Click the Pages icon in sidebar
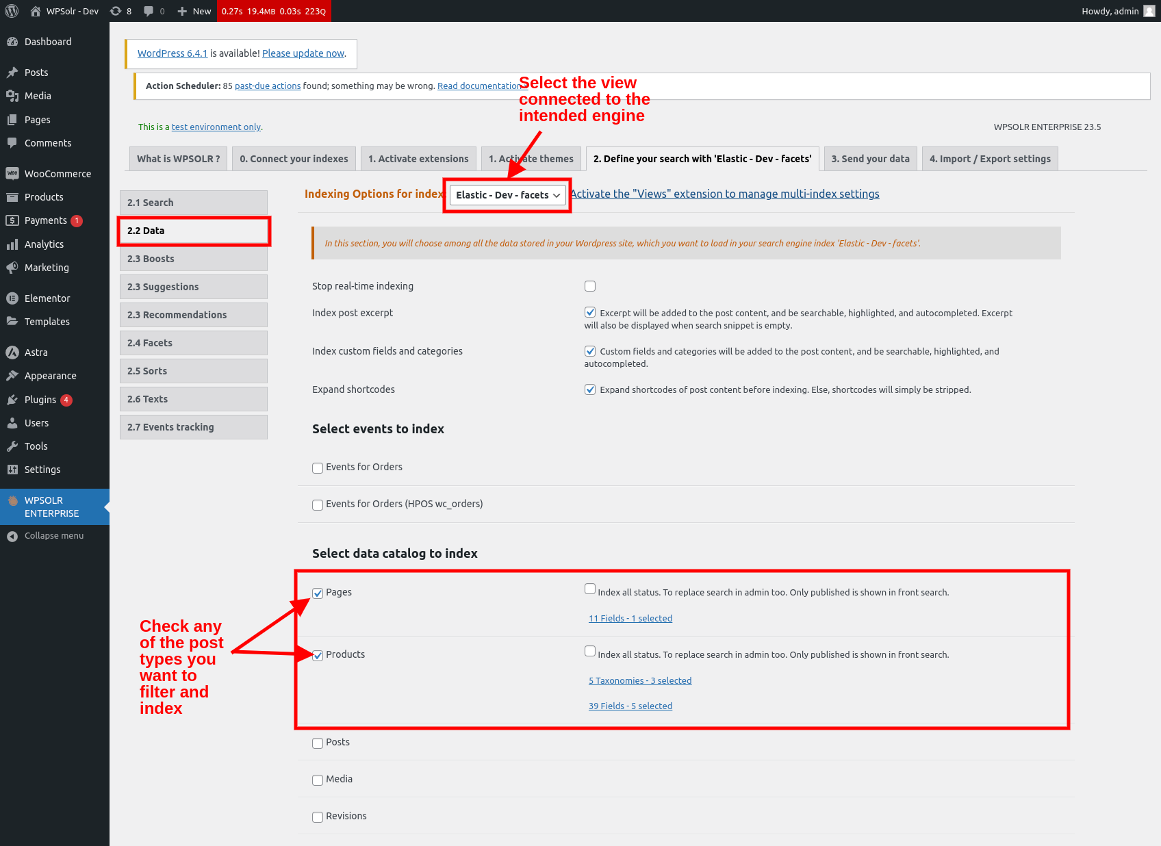Image resolution: width=1161 pixels, height=846 pixels. coord(12,120)
